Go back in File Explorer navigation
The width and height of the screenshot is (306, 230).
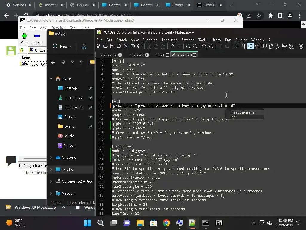(53, 62)
